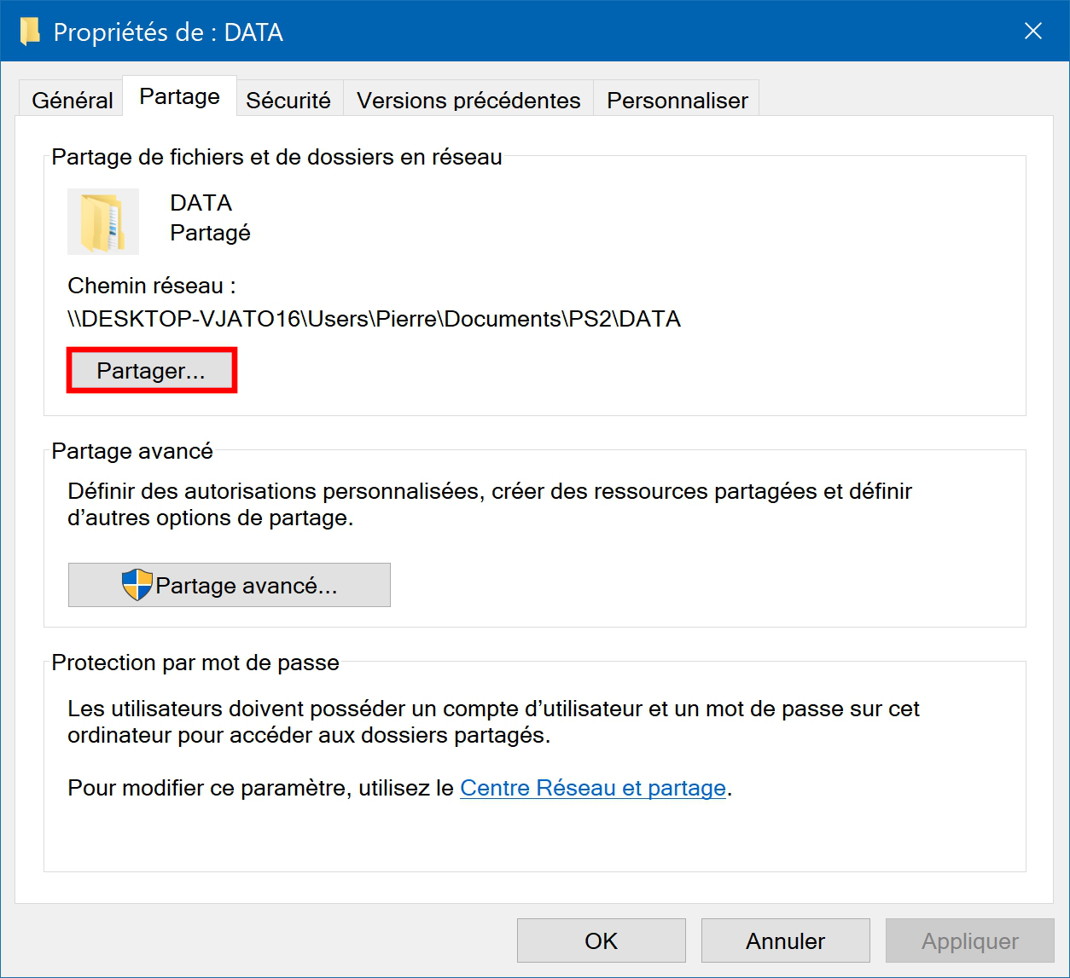Click the Partager... button

pyautogui.click(x=151, y=371)
